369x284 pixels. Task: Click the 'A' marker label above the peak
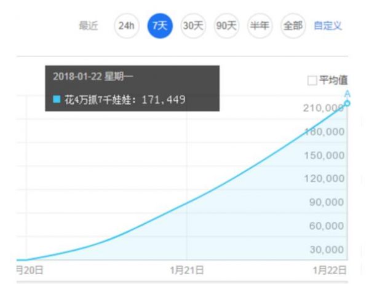[x=347, y=94]
